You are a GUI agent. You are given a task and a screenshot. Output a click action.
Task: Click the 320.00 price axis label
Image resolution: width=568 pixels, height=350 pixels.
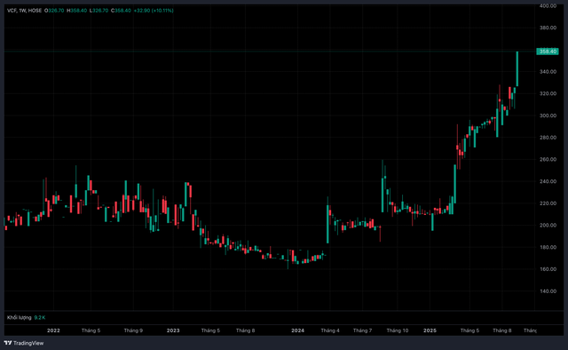[548, 93]
